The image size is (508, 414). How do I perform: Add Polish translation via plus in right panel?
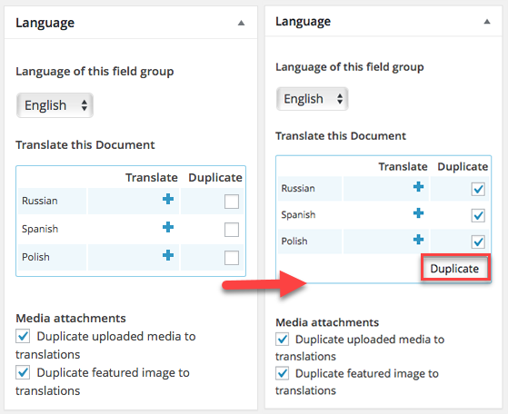point(418,239)
